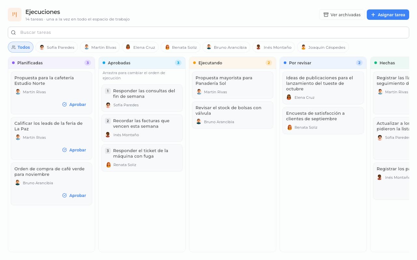Click the Ejecuciones page title
This screenshot has height=260, width=417.
point(43,12)
